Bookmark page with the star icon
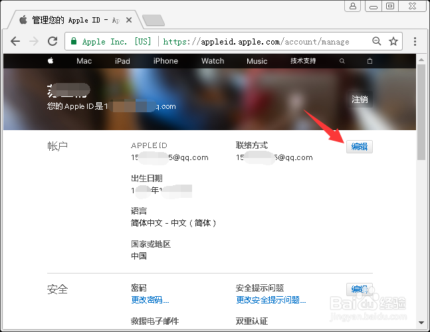430x332 pixels. click(x=393, y=41)
